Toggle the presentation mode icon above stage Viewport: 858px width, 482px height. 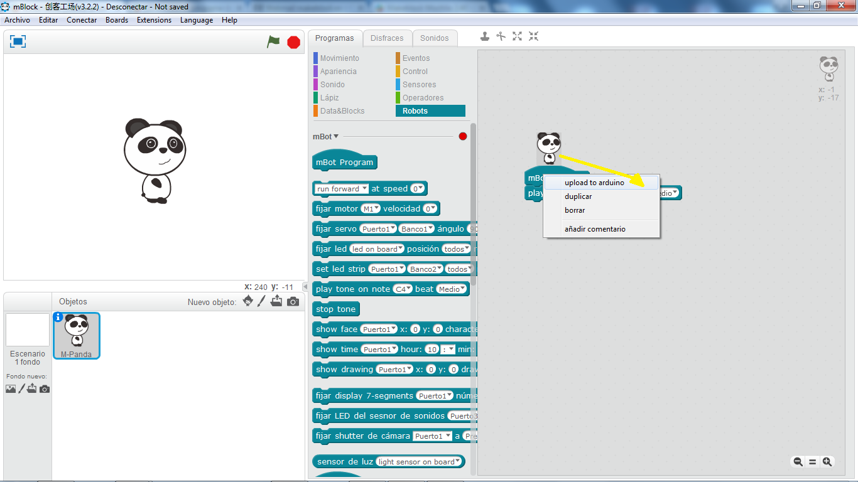pyautogui.click(x=18, y=41)
